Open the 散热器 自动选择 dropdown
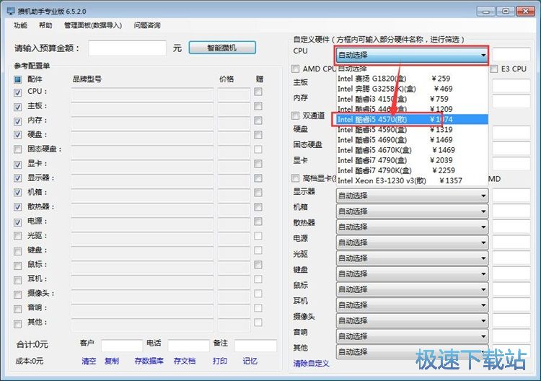Screen dimensions: 541x381 (412, 227)
